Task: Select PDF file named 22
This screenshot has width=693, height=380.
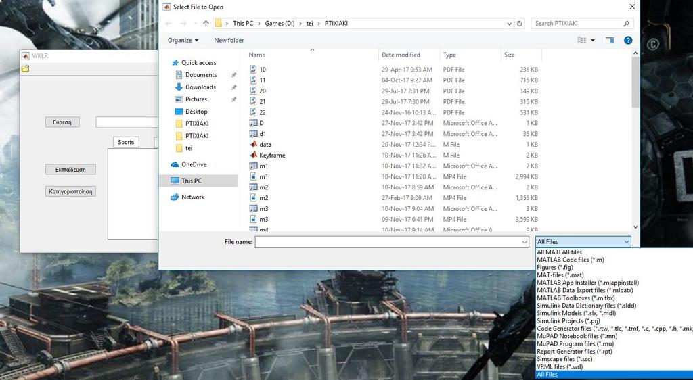Action: pos(263,112)
